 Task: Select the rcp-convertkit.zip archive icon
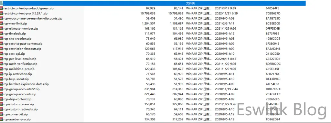tap(2, 114)
